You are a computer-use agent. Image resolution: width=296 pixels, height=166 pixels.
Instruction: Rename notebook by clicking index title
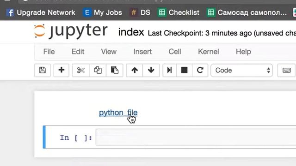point(131,32)
